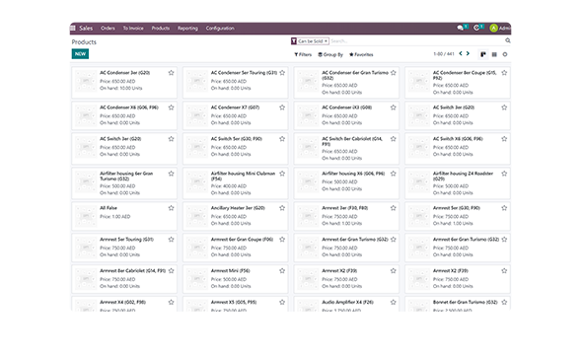The image size is (582, 355).
Task: Click 'Price: 1.00 AED' on All False
Action: [115, 217]
